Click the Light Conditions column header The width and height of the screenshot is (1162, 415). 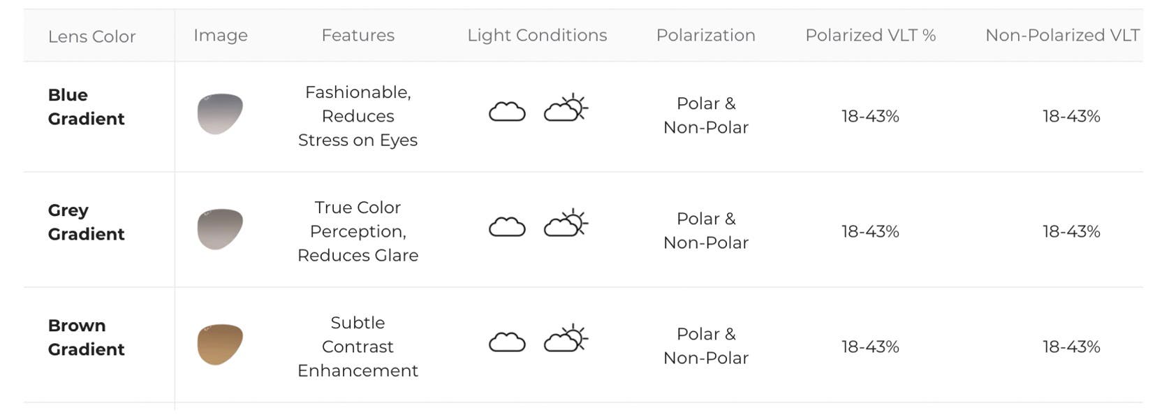pyautogui.click(x=537, y=36)
